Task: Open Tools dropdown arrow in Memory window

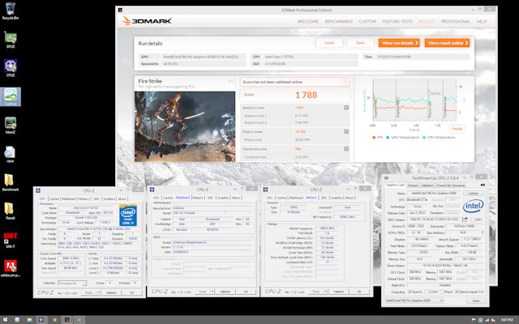Action: coord(326,292)
